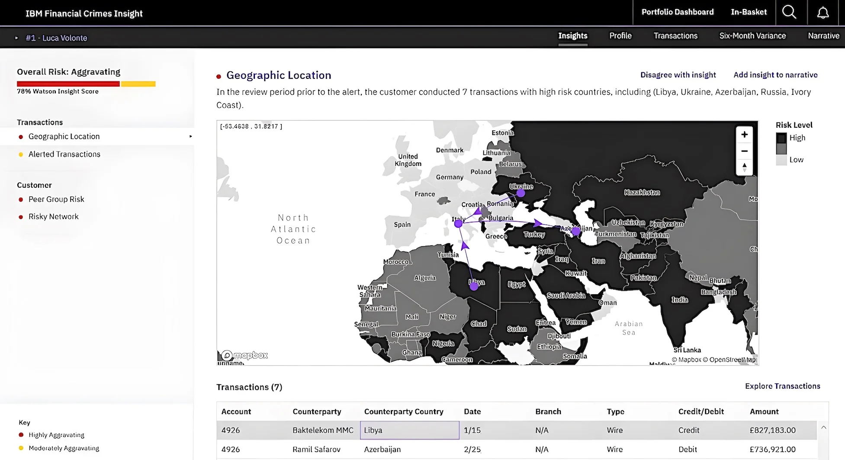Zoom in on the map with plus button
The image size is (845, 460).
[744, 135]
